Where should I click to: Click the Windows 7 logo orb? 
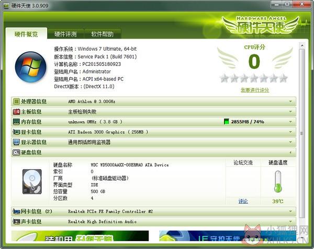tap(31, 67)
